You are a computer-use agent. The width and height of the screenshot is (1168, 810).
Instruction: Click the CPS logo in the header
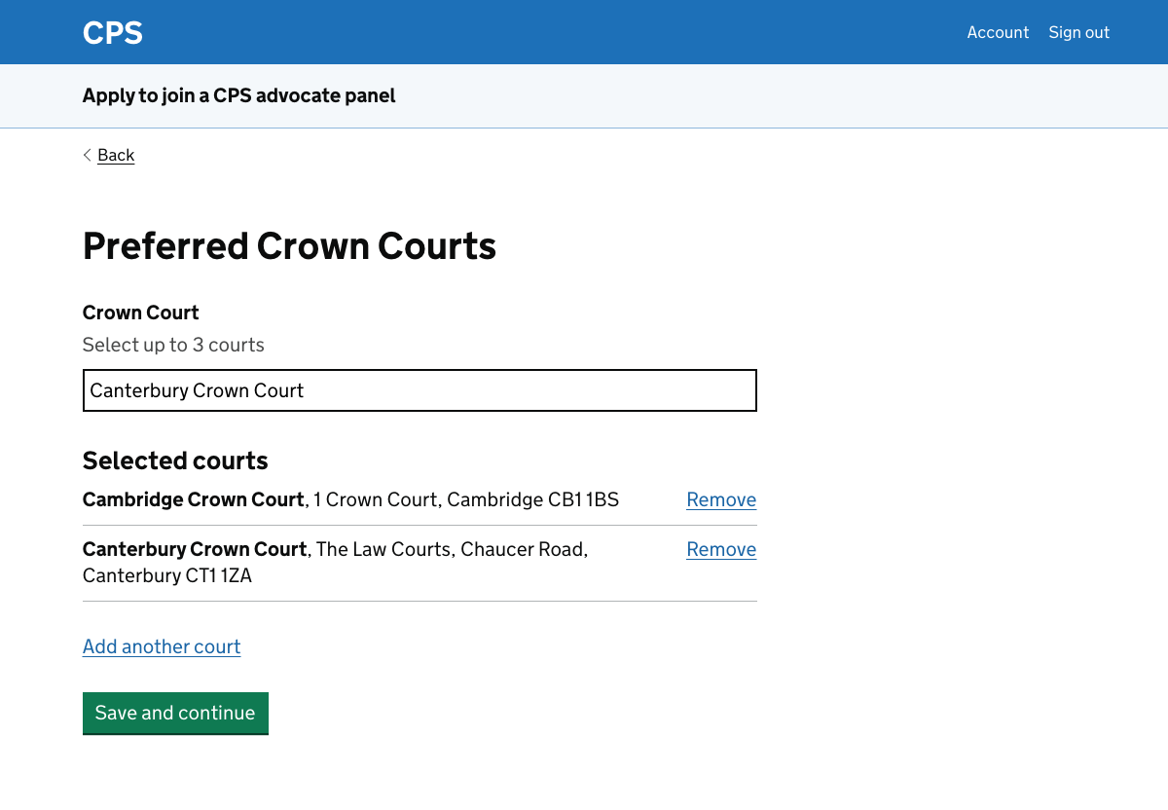pos(112,32)
